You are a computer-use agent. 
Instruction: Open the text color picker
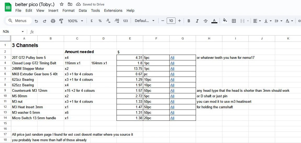tap(214, 21)
